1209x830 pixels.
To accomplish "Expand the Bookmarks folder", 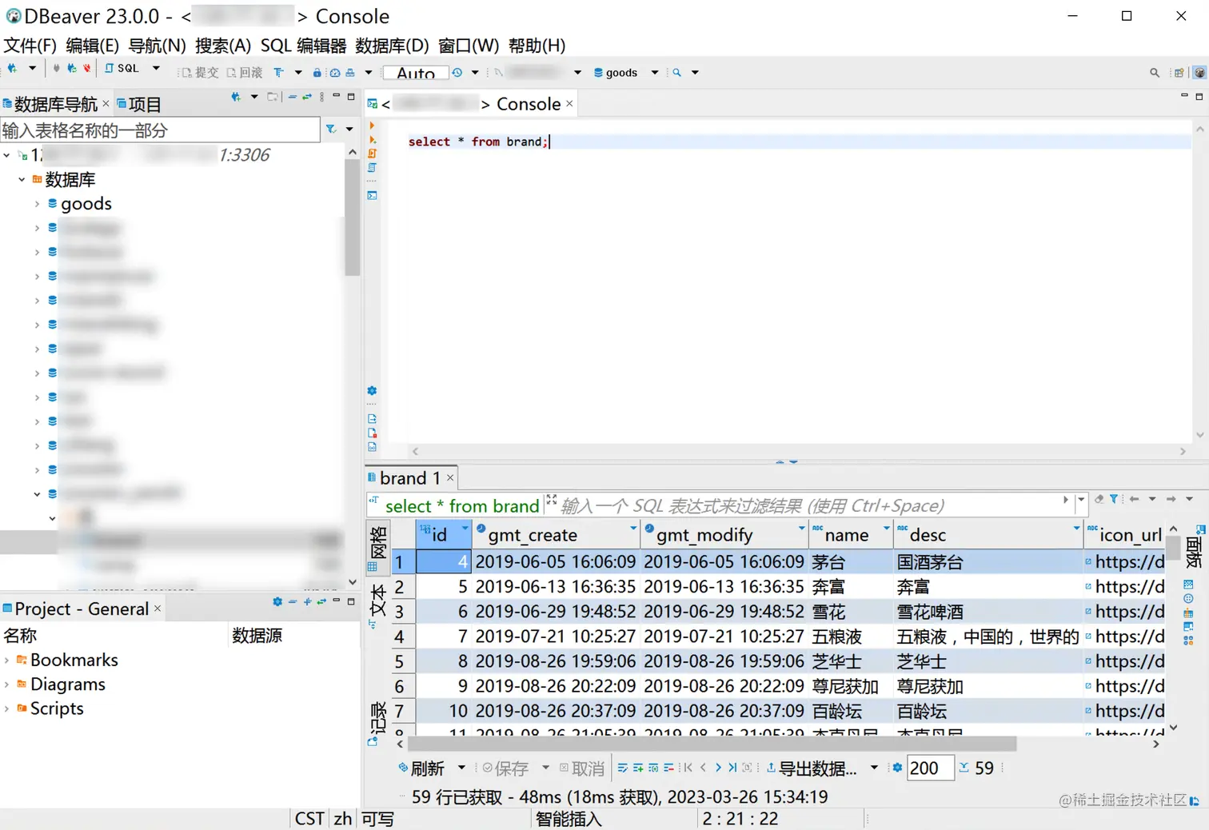I will [7, 660].
